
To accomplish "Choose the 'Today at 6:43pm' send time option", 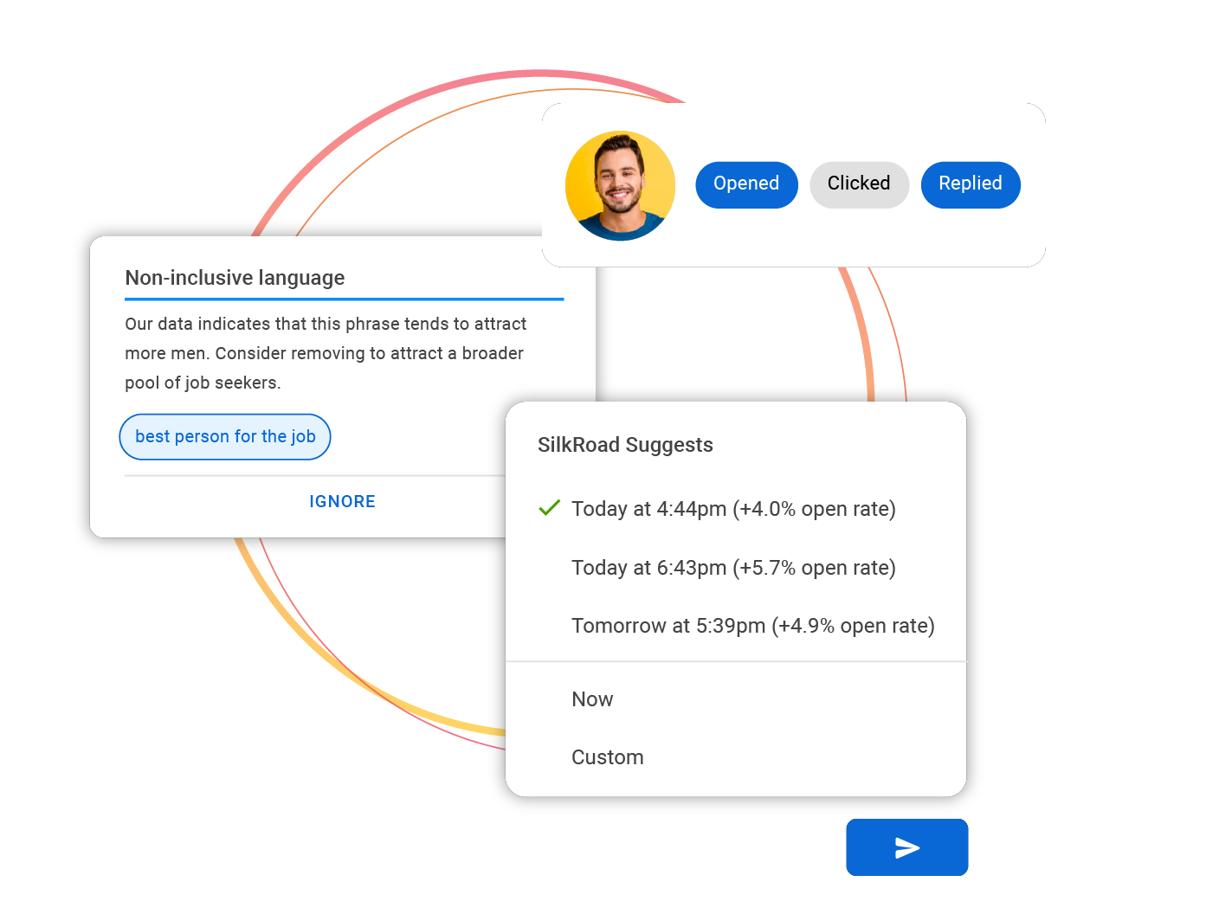I will pyautogui.click(x=733, y=568).
